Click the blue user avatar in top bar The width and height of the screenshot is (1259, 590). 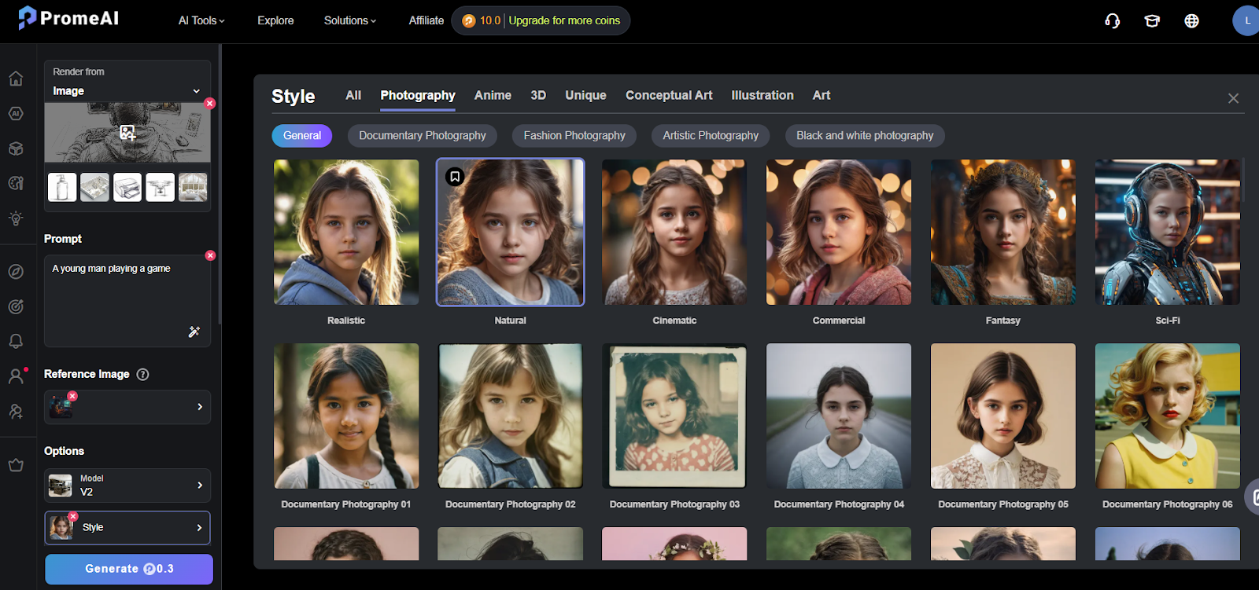click(1246, 21)
